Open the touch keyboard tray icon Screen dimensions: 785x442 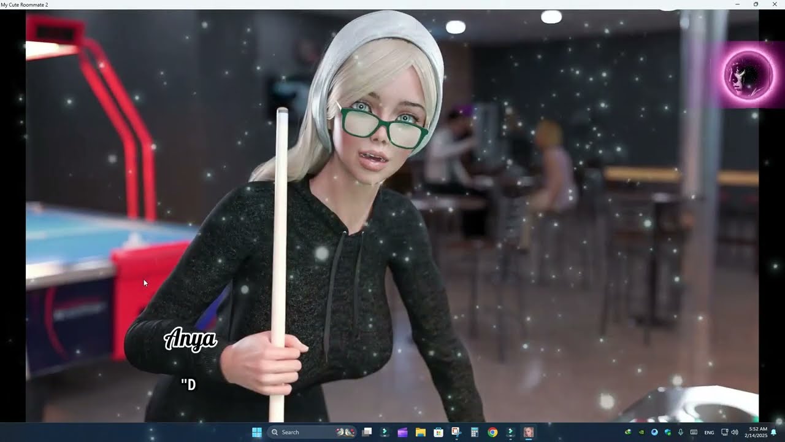coord(694,432)
